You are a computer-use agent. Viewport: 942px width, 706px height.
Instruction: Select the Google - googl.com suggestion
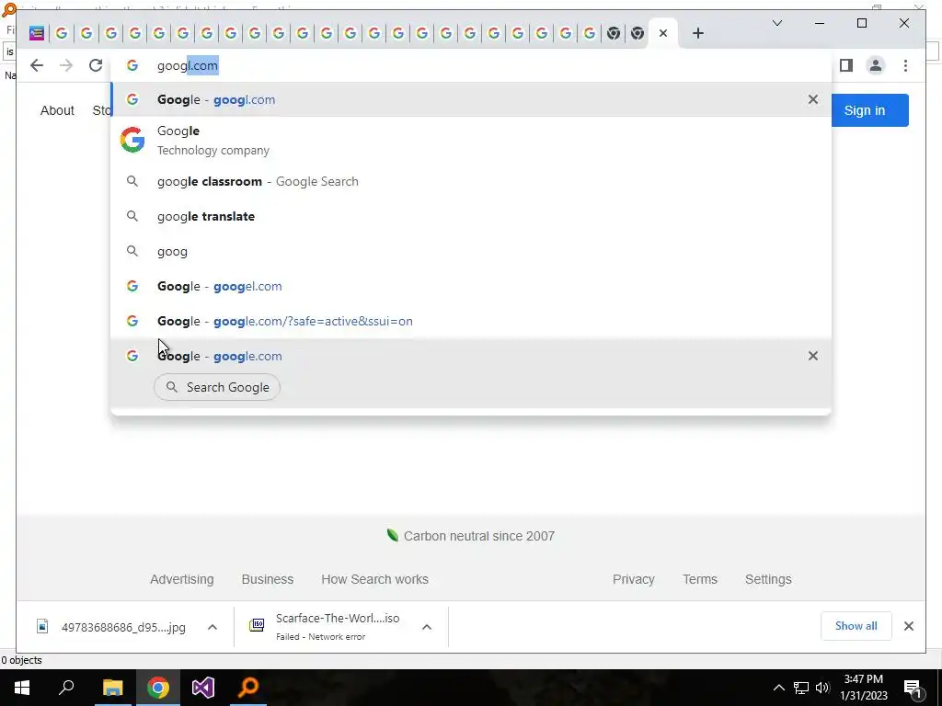point(471,99)
